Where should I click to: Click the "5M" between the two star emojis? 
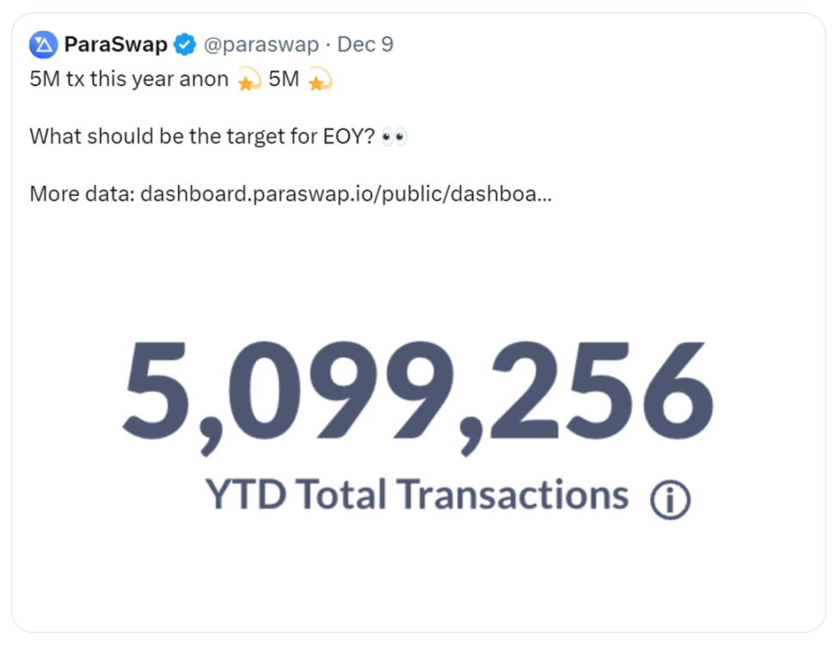[x=284, y=81]
